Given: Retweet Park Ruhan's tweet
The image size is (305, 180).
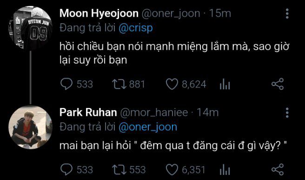Looking at the screenshot, I should (119, 169).
